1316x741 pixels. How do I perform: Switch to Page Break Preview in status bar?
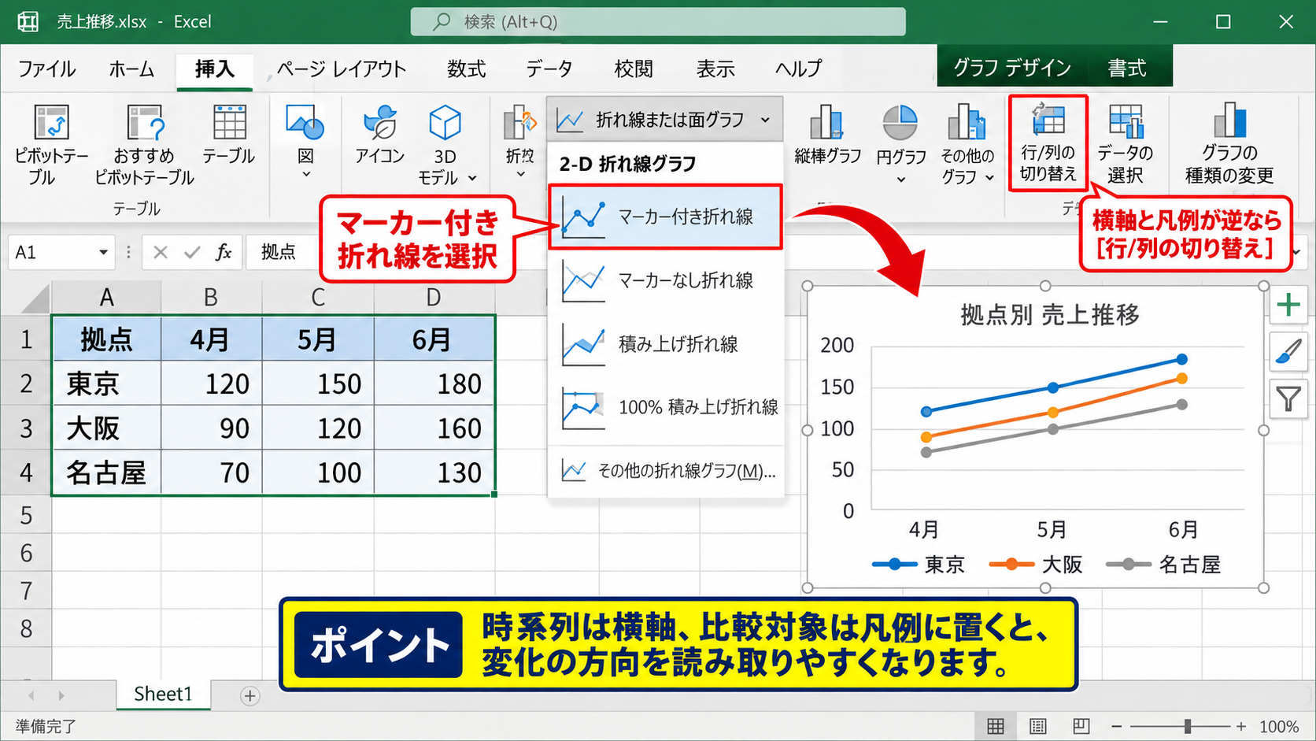tap(1081, 726)
